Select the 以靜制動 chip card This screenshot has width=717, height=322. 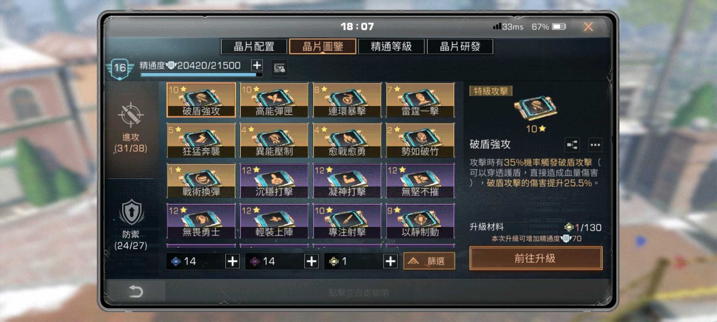[420, 221]
